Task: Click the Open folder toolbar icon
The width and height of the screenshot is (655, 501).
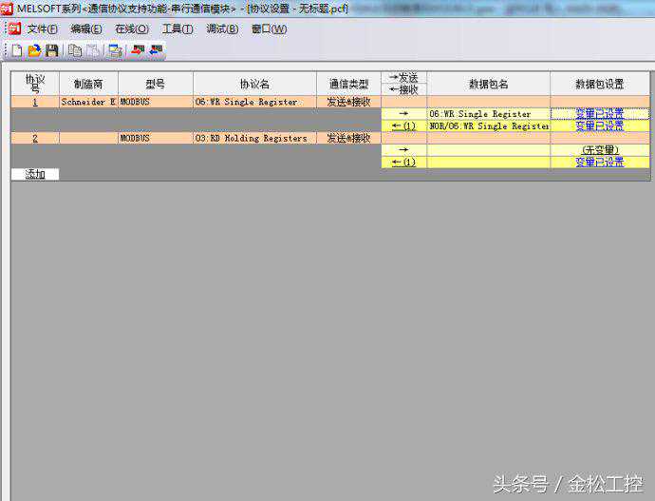Action: pyautogui.click(x=35, y=49)
